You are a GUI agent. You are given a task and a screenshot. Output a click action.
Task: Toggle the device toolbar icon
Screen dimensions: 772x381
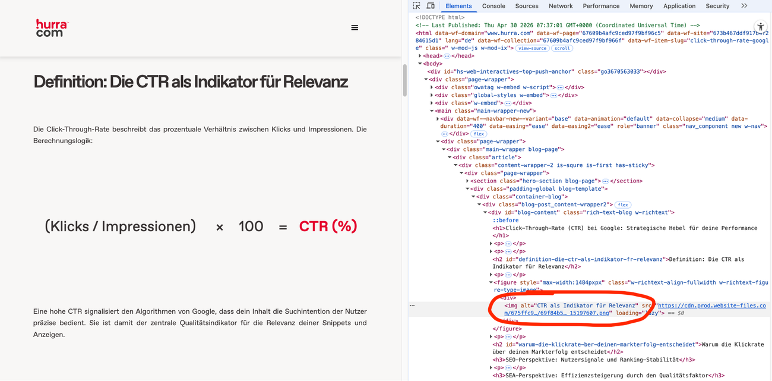click(x=431, y=6)
